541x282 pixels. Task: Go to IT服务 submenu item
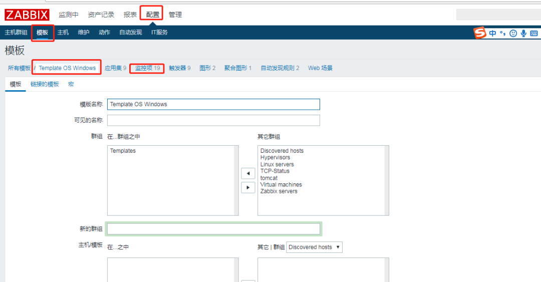point(159,32)
